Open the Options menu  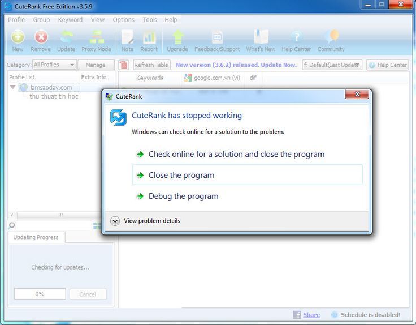point(124,20)
